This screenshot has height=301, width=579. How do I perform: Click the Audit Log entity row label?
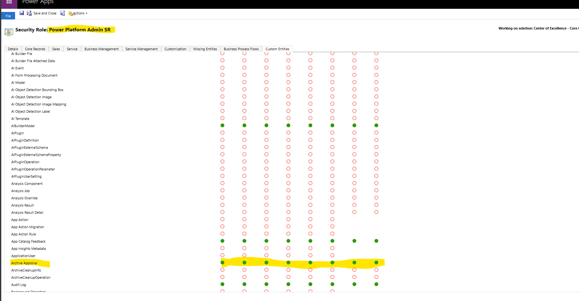point(18,284)
